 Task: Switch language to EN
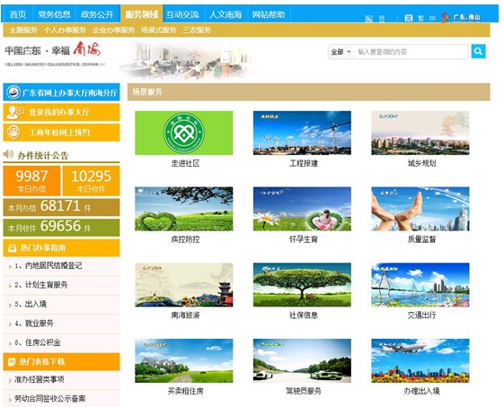click(x=432, y=18)
